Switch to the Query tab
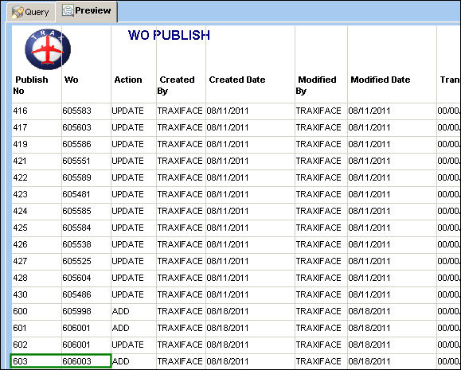Screen dimensions: 461x370 [30, 13]
